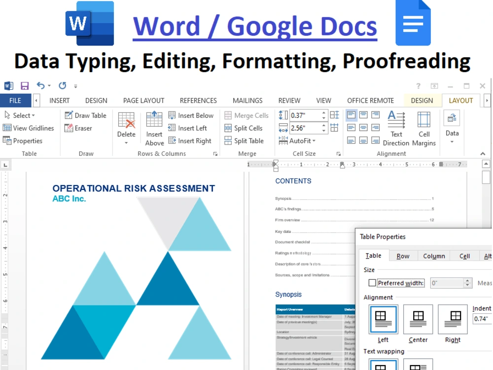Click Text Direction
Image resolution: width=493 pixels, height=370 pixels.
pyautogui.click(x=396, y=128)
